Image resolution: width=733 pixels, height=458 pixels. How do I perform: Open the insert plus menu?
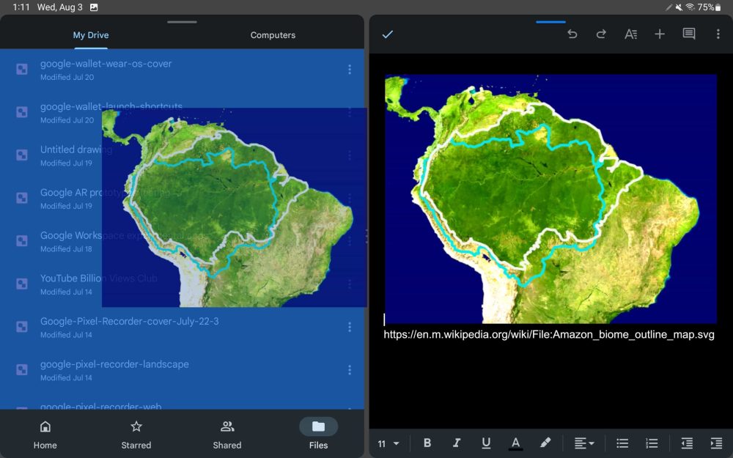pyautogui.click(x=660, y=34)
